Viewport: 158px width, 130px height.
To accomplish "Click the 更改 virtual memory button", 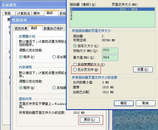I will 90,120.
